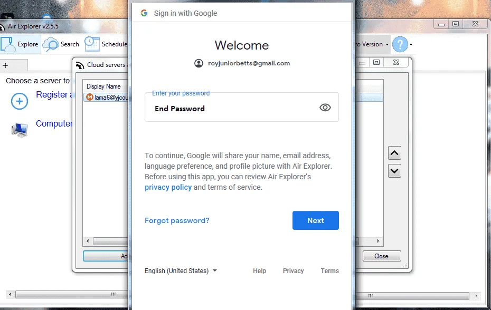491x310 pixels.
Task: Show password with the eye icon
Action: 325,108
